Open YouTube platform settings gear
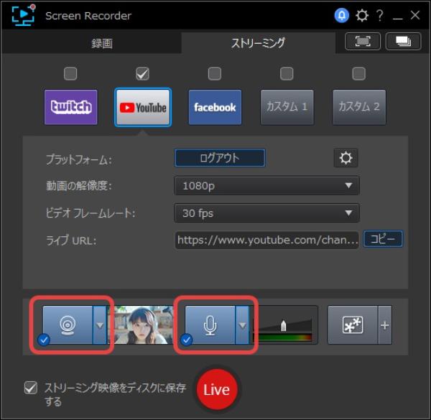The image size is (431, 420). (346, 158)
